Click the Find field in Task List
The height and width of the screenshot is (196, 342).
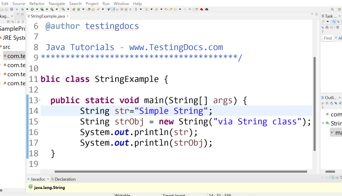click(x=328, y=38)
